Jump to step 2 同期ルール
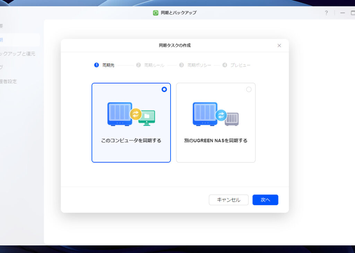This screenshot has height=253, width=355. click(x=150, y=65)
